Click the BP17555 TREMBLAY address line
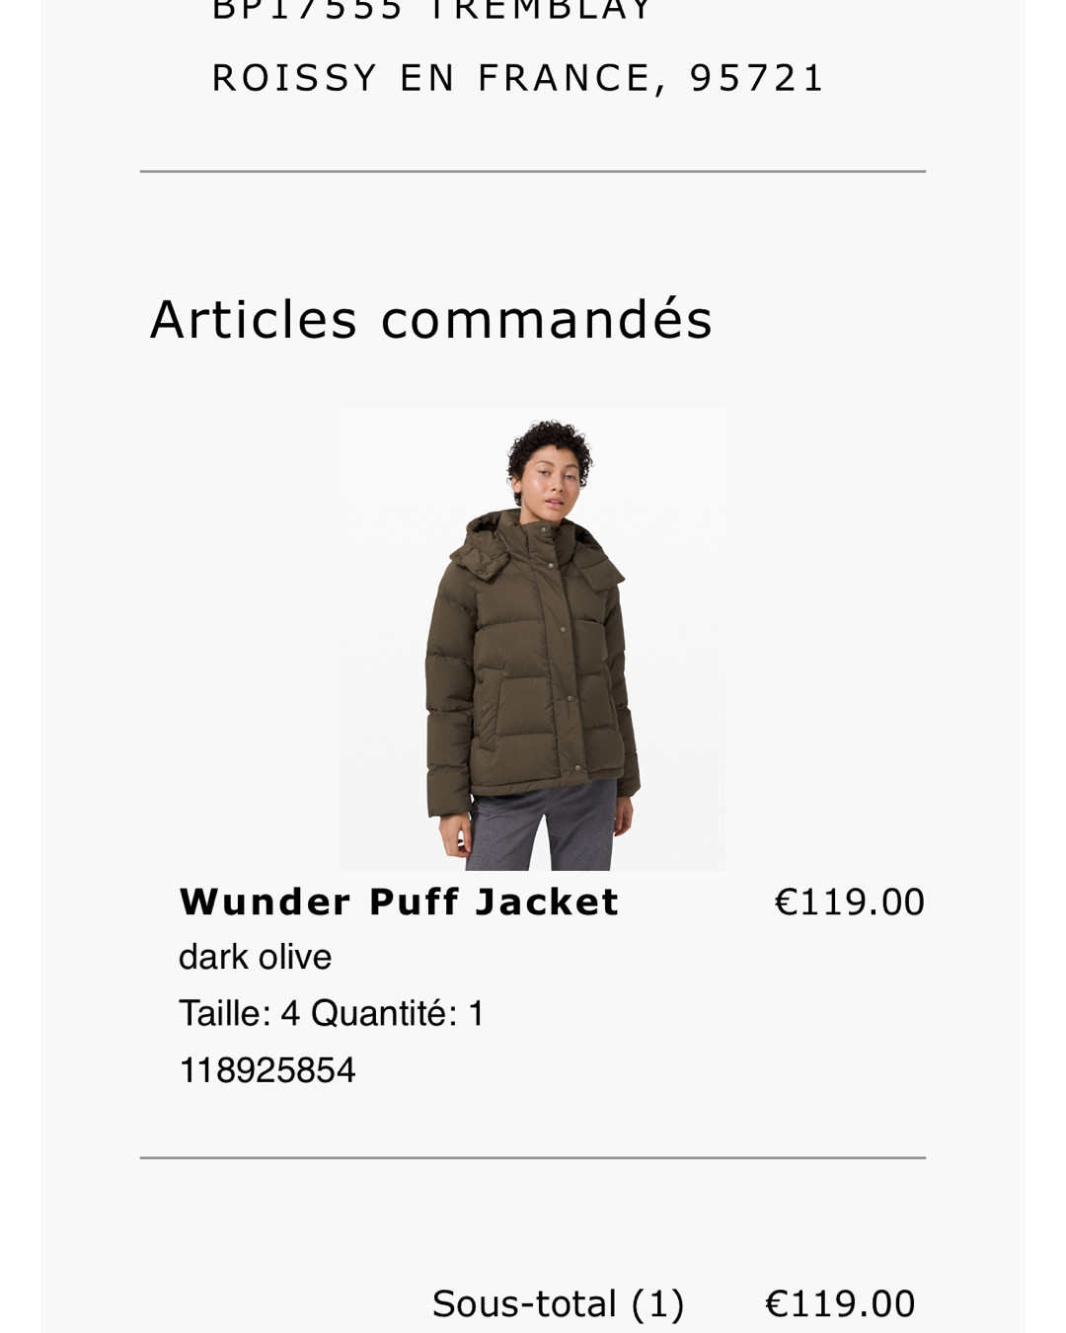Viewport: 1066px width, 1333px height. click(432, 10)
